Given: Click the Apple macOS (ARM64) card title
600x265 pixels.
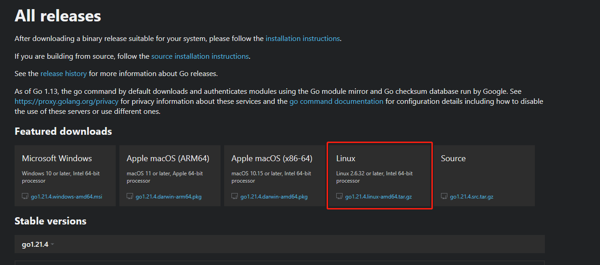Looking at the screenshot, I should [x=168, y=158].
